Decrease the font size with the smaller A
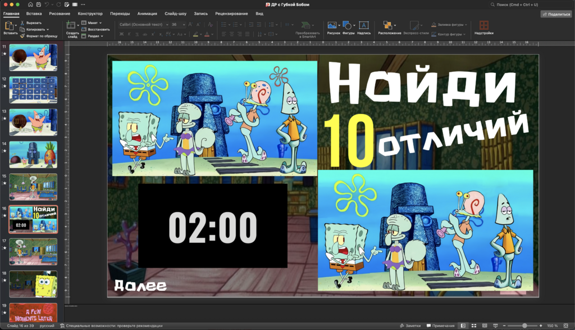 (x=198, y=24)
